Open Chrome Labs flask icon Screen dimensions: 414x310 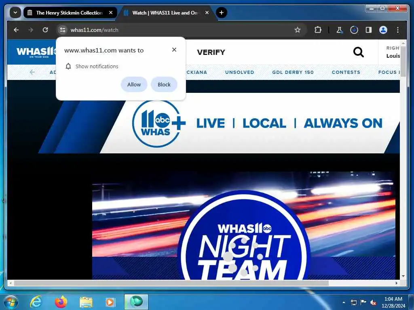tap(340, 30)
